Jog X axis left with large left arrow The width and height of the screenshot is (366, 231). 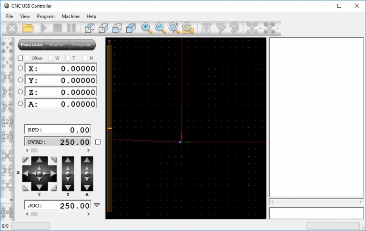tap(26, 173)
